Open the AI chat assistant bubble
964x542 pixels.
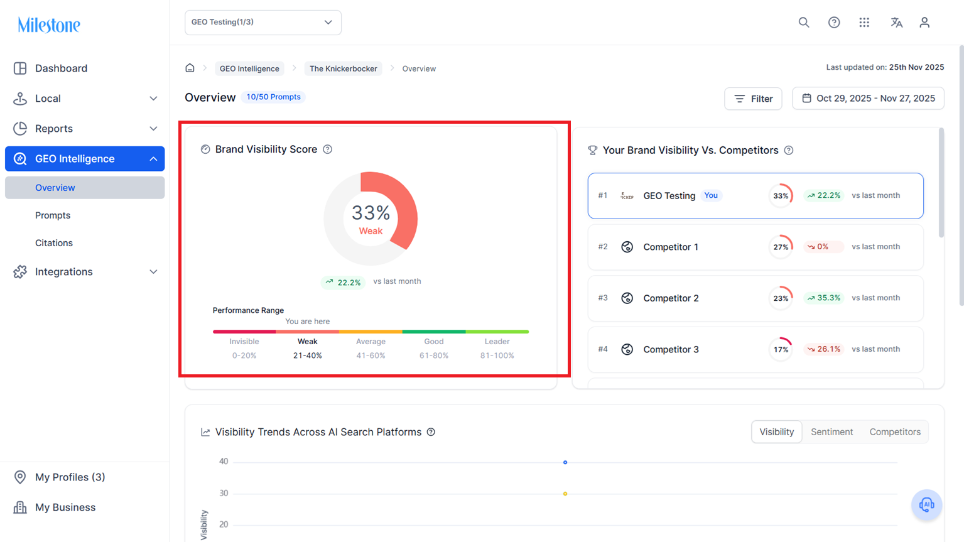pos(926,504)
